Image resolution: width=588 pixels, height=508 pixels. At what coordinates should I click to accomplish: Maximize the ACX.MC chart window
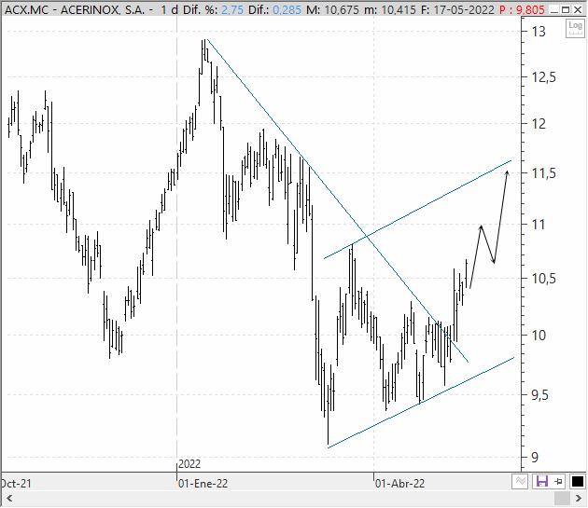566,9
